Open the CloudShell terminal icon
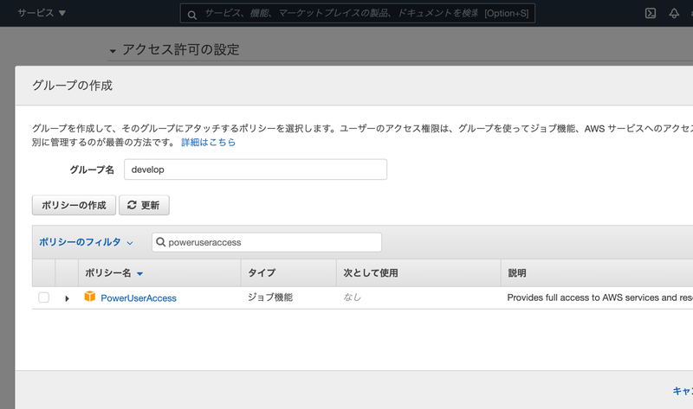 click(x=651, y=13)
